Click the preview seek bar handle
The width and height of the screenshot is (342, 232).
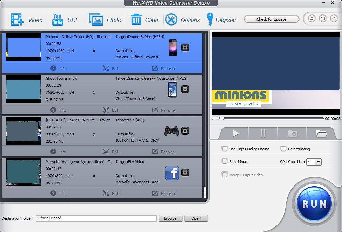tap(218, 118)
